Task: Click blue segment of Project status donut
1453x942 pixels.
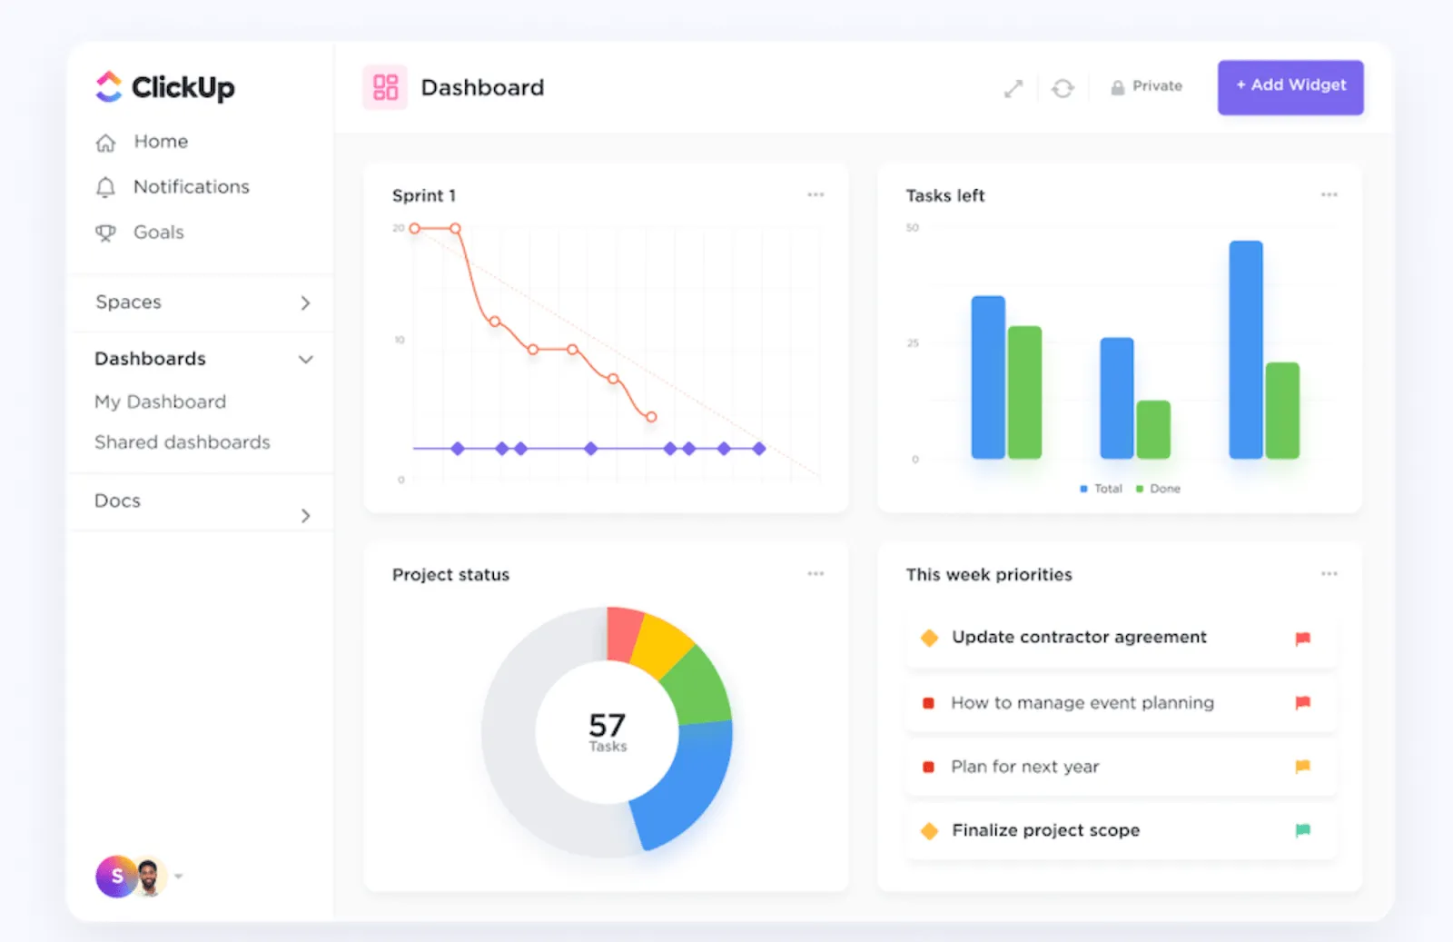Action: coord(692,783)
